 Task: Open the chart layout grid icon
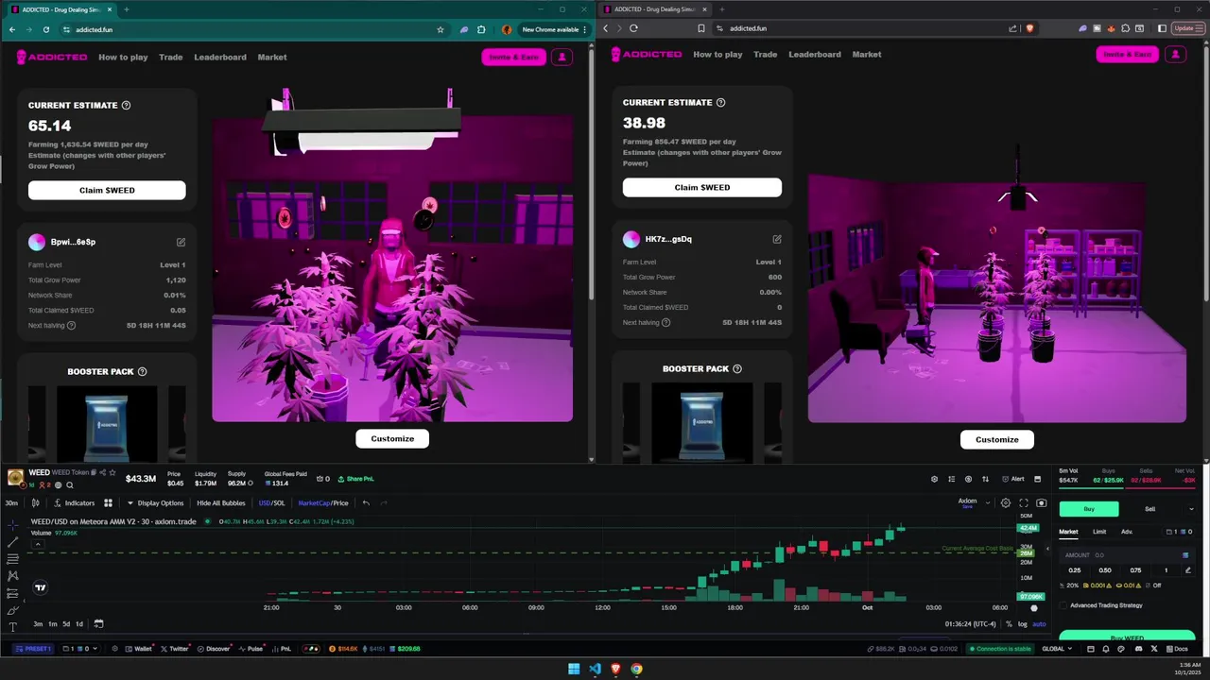pyautogui.click(x=108, y=502)
